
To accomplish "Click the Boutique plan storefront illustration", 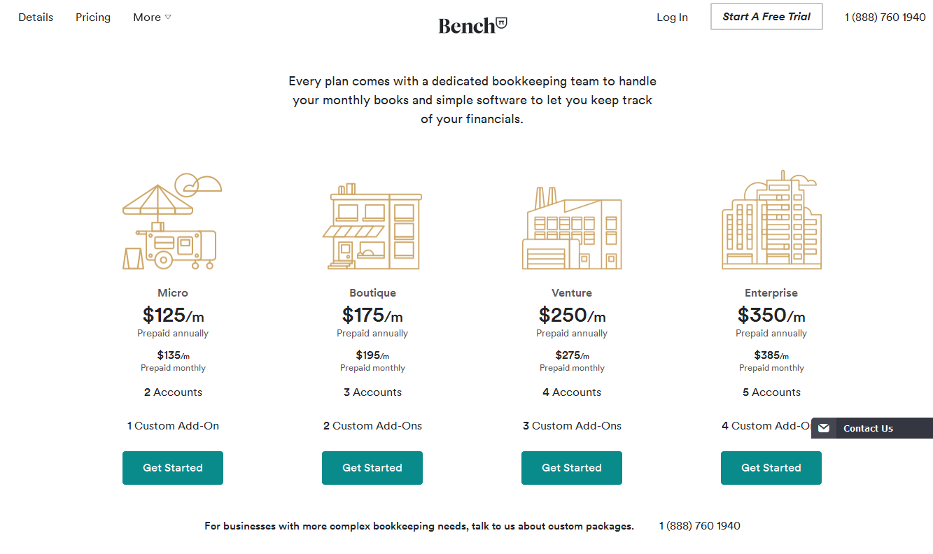I will click(372, 227).
